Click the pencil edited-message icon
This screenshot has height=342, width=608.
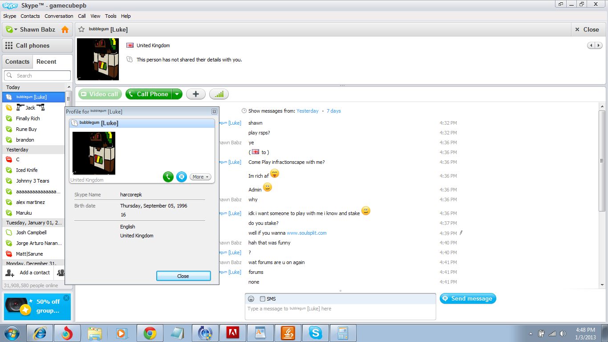click(x=461, y=233)
